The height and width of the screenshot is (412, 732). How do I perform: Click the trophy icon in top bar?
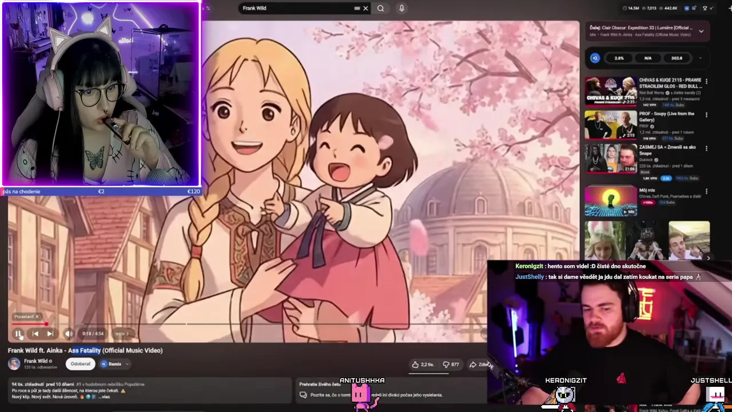[705, 8]
